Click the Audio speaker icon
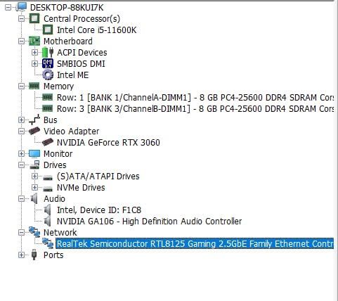The height and width of the screenshot is (301, 338). click(x=34, y=198)
